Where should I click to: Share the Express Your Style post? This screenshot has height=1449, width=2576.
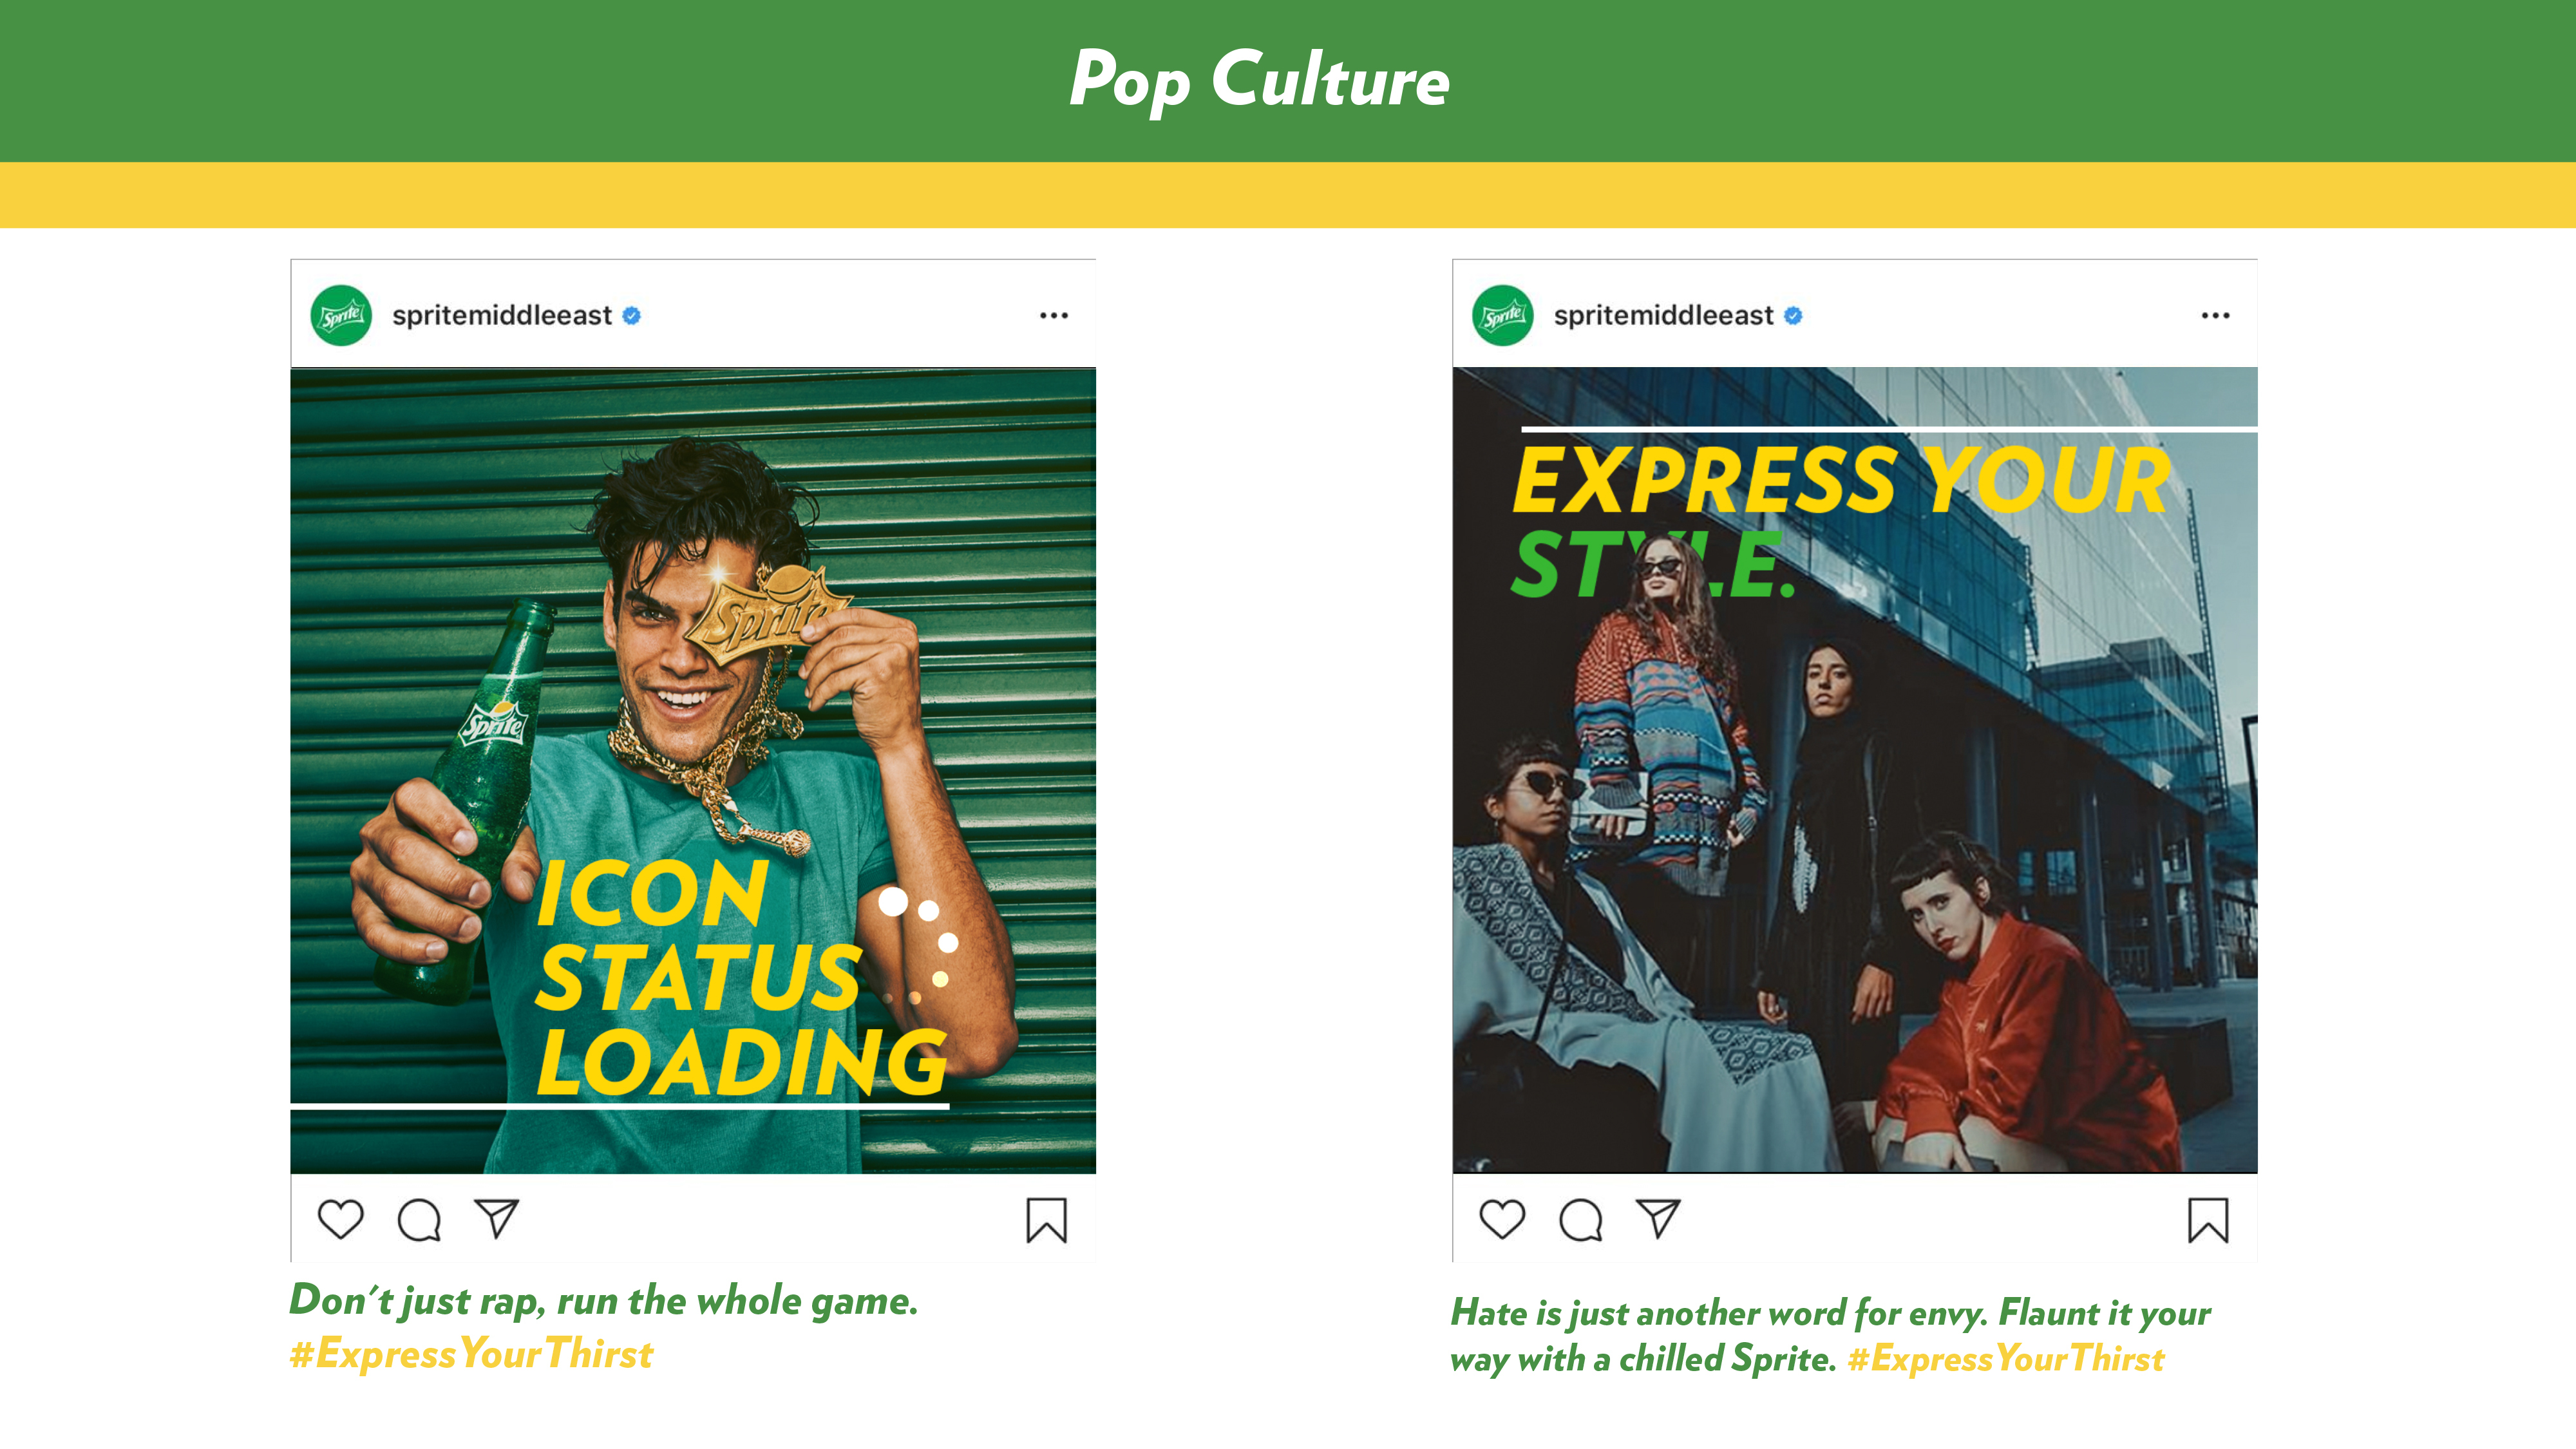1658,1218
